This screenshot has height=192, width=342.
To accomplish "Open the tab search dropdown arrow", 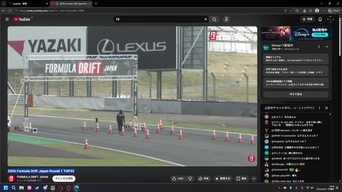I will click(3, 4).
